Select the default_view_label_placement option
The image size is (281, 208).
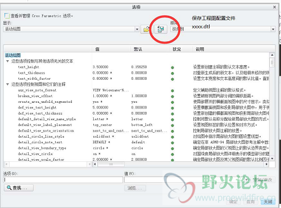click(45, 125)
